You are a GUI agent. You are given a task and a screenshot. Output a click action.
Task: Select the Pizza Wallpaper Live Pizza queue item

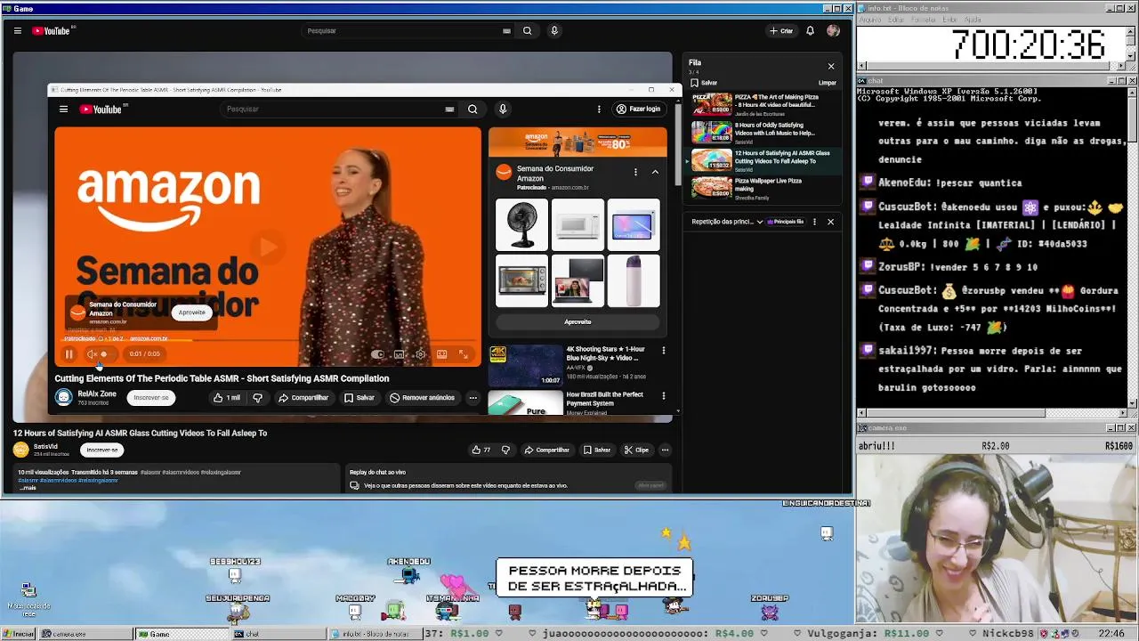pos(763,188)
